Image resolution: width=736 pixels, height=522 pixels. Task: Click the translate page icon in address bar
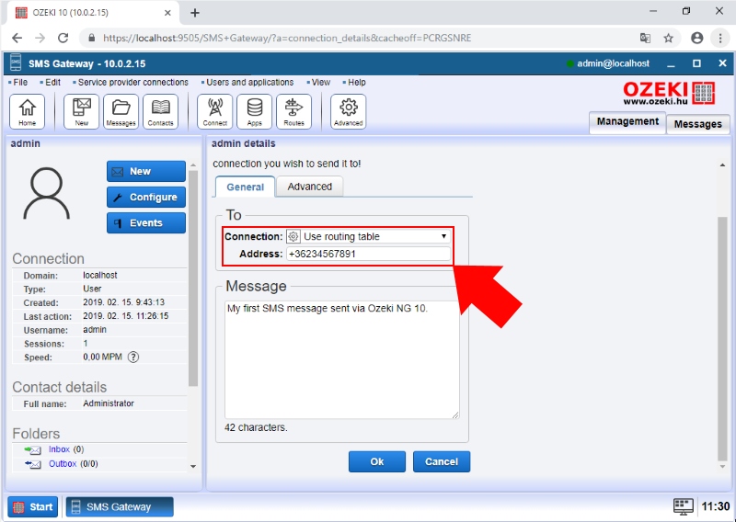[x=646, y=38]
